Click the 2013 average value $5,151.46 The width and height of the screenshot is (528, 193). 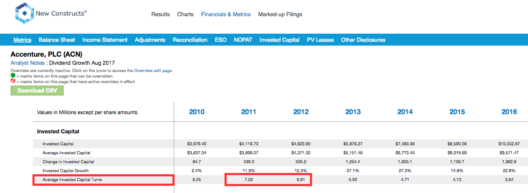tap(353, 153)
